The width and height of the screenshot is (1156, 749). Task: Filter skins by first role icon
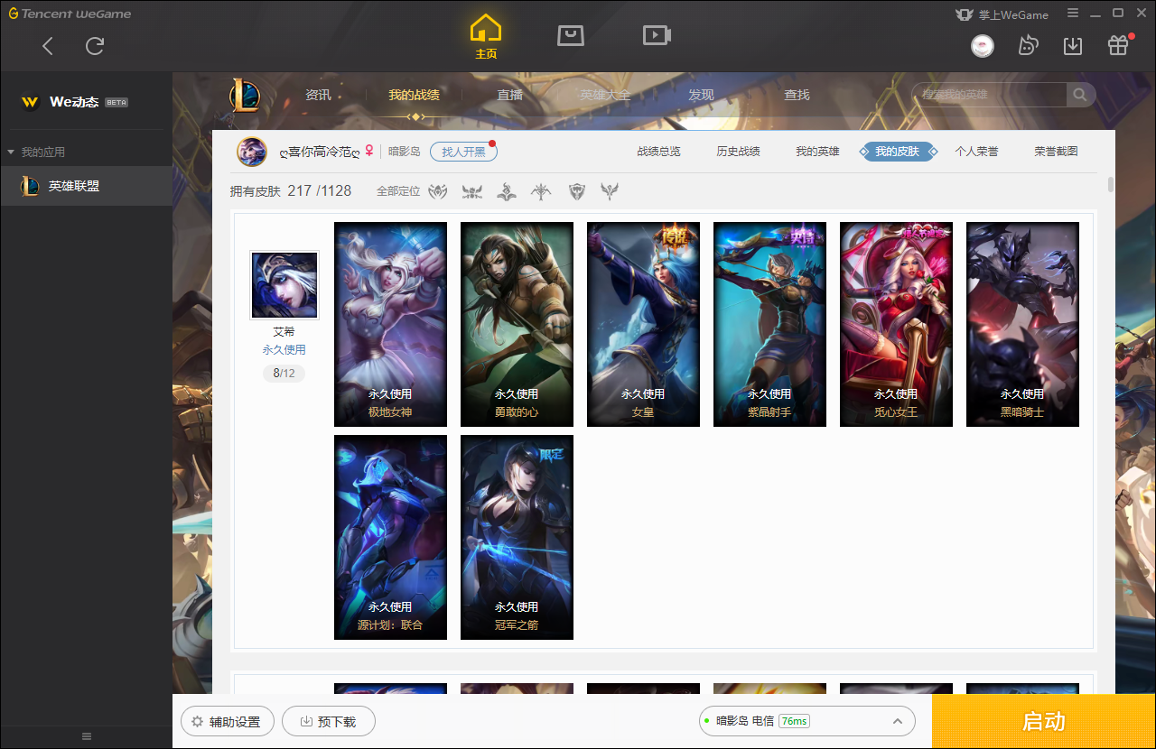pos(438,191)
